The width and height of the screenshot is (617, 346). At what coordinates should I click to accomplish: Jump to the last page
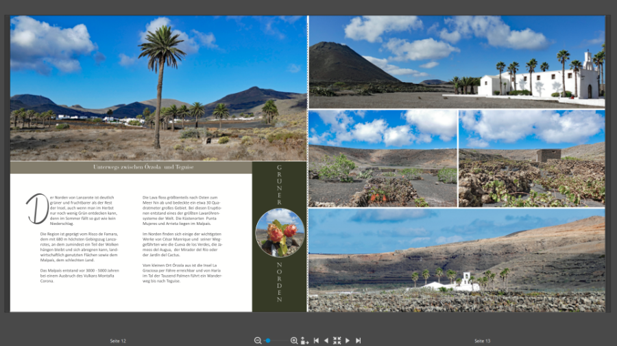(x=358, y=341)
